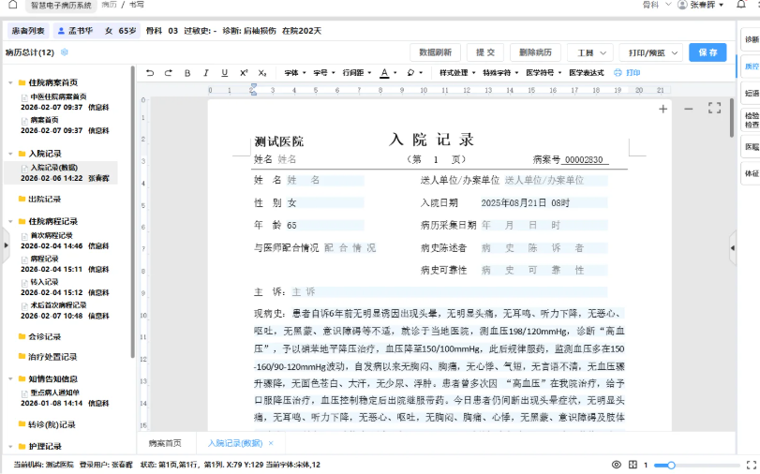Click the 数据刷新 button
The width and height of the screenshot is (760, 474).
[x=436, y=52]
